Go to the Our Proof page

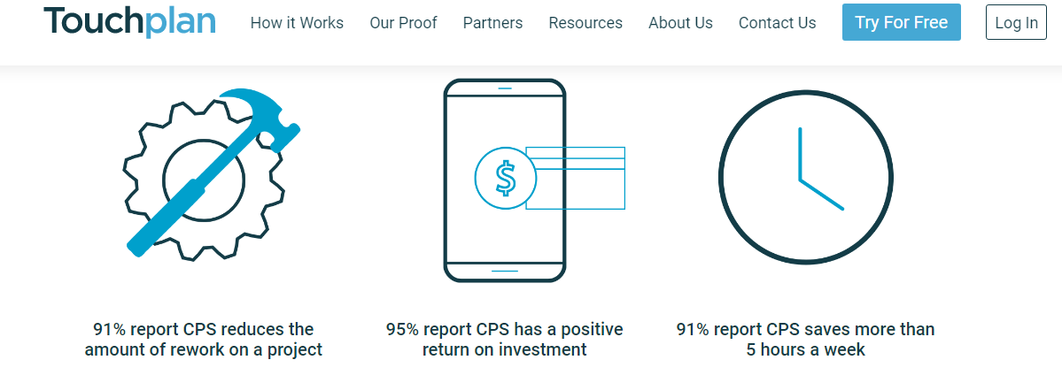pos(403,23)
